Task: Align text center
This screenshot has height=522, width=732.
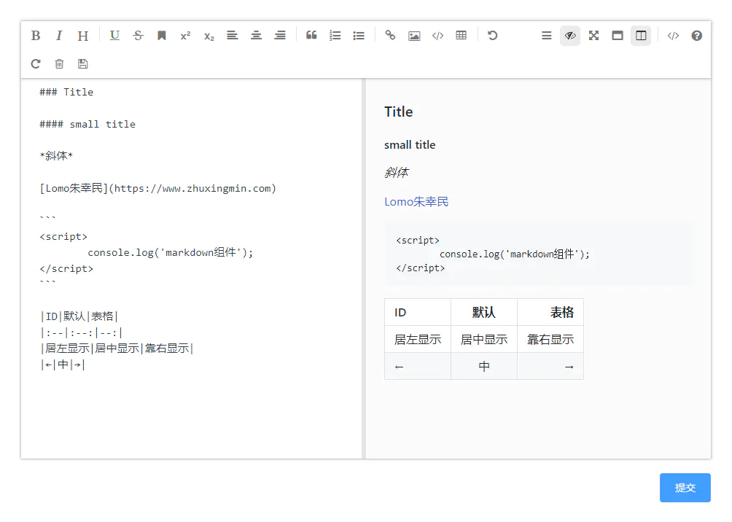Action: tap(256, 36)
